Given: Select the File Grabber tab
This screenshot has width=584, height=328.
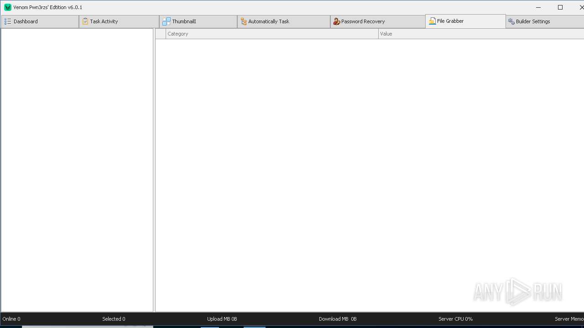Looking at the screenshot, I should [x=465, y=21].
